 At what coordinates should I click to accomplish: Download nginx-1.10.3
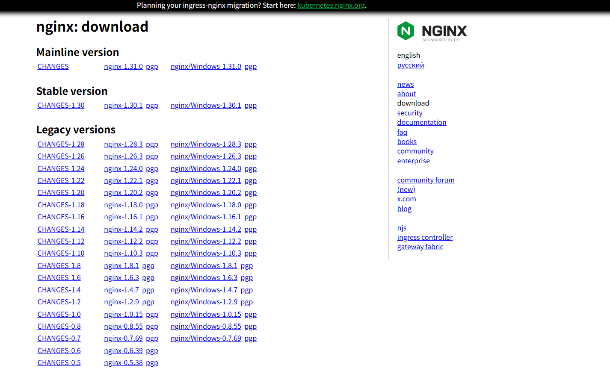(123, 253)
